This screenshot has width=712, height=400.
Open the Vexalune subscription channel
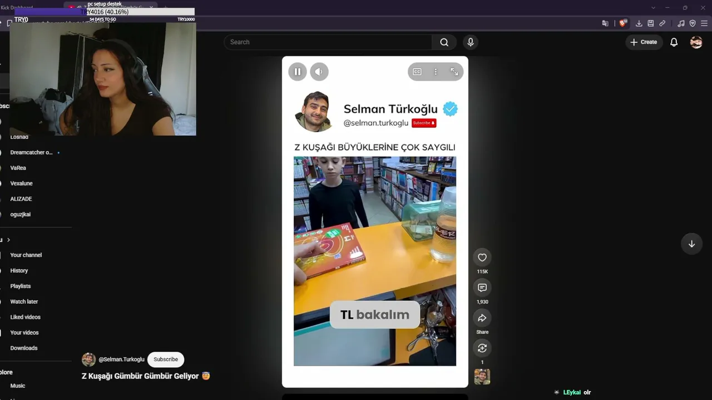pyautogui.click(x=21, y=183)
